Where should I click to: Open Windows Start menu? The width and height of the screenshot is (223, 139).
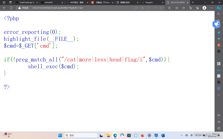(x=60, y=135)
